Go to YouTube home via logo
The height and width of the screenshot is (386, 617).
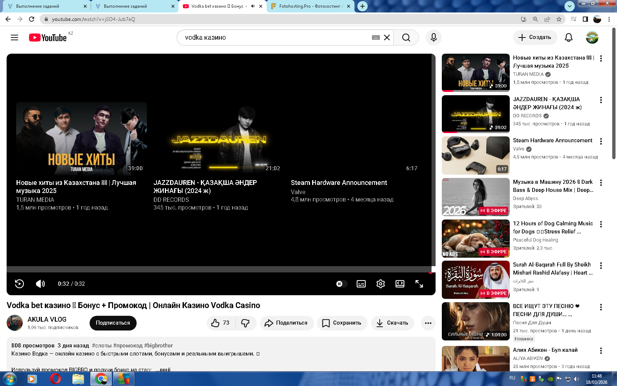pyautogui.click(x=48, y=37)
